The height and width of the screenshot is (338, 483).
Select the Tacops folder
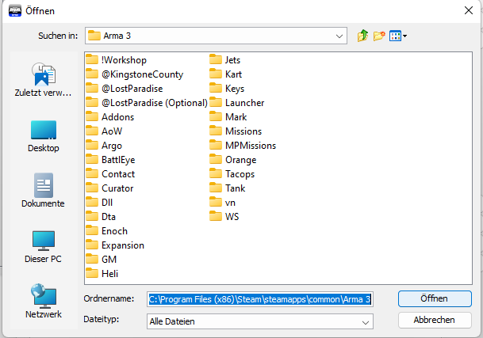[x=232, y=174]
